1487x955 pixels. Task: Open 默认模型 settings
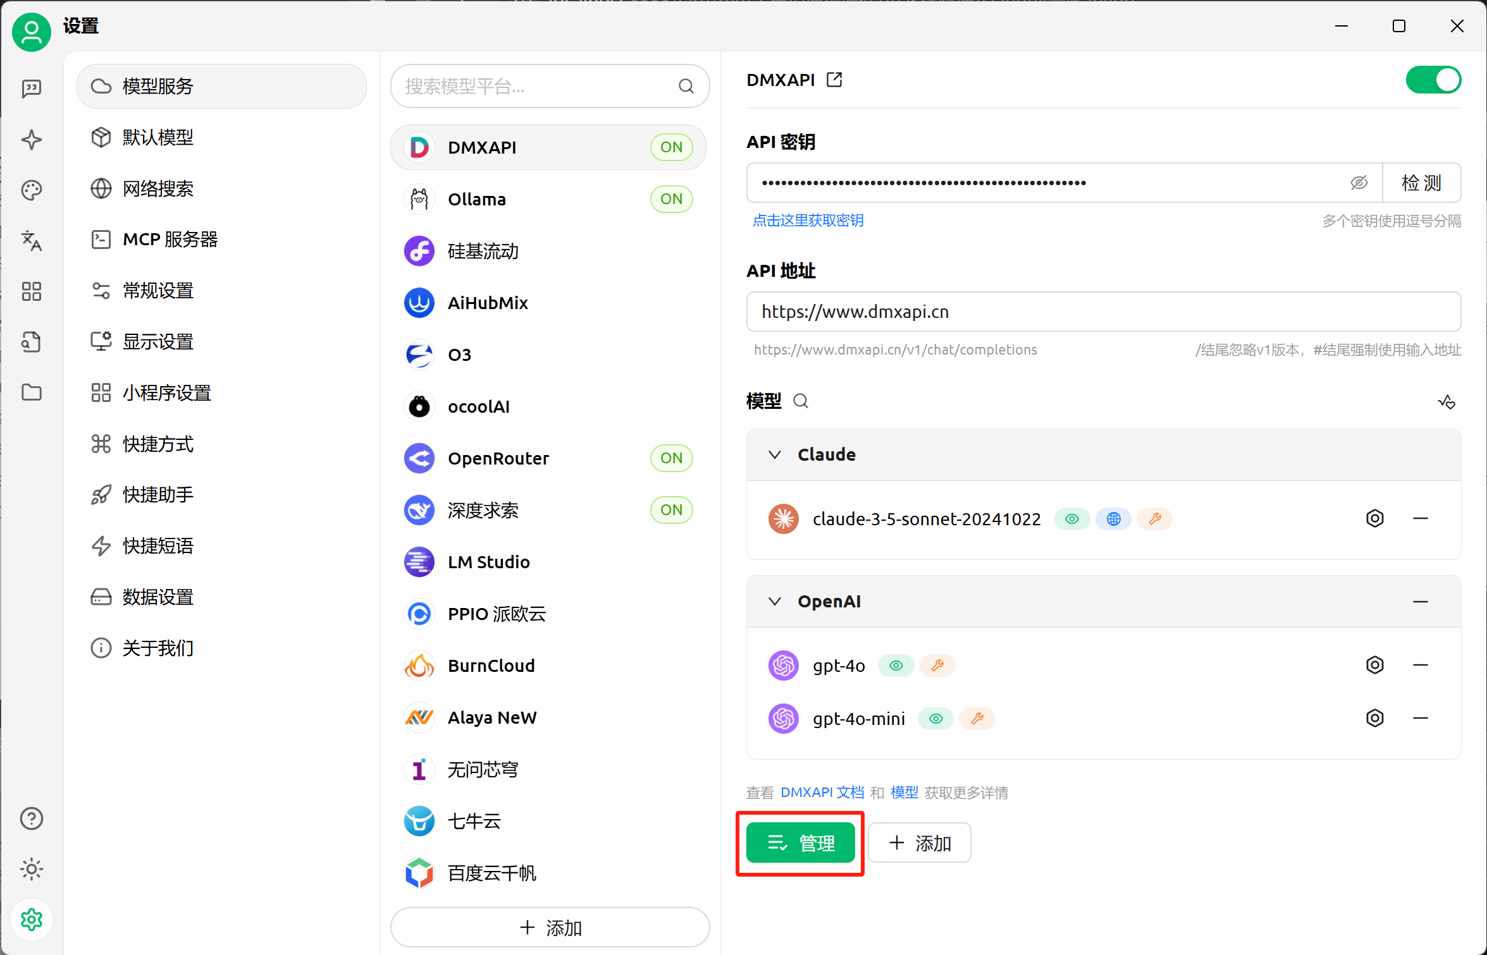221,137
